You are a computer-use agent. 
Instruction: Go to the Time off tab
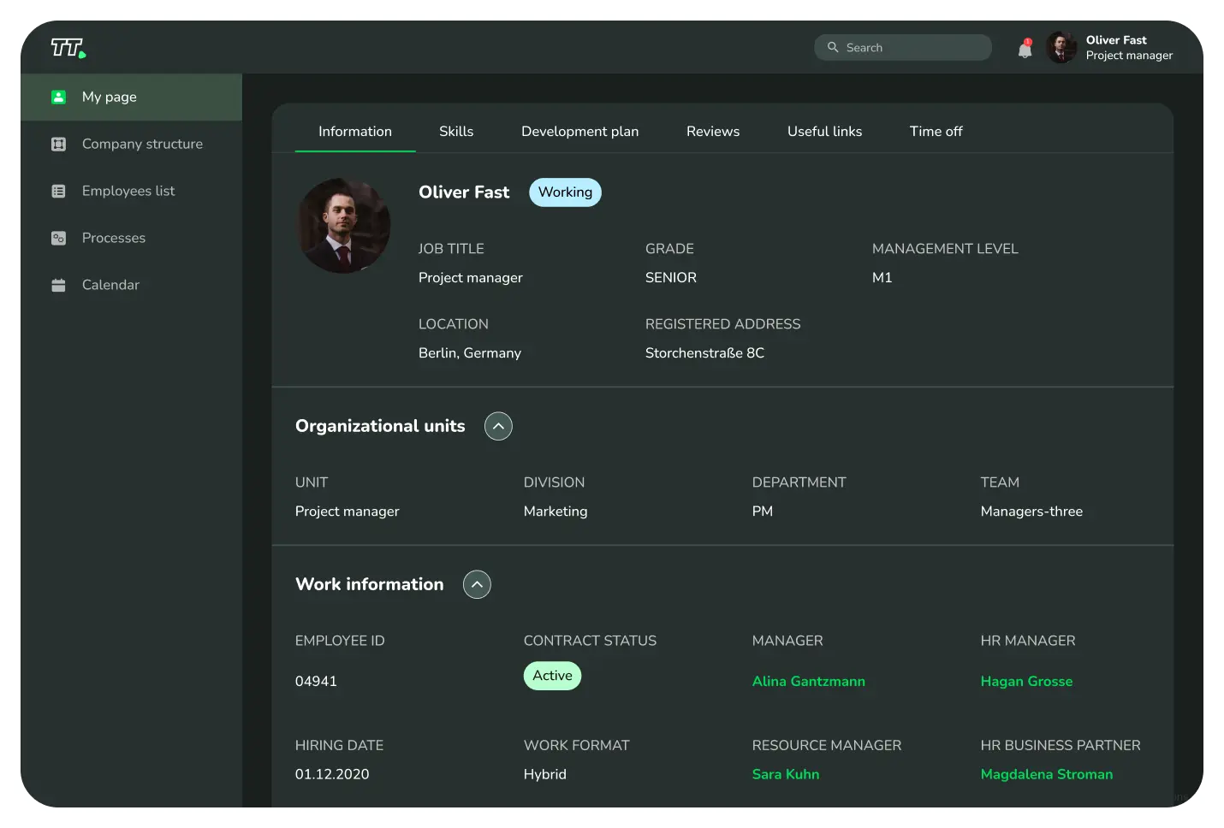pyautogui.click(x=936, y=132)
